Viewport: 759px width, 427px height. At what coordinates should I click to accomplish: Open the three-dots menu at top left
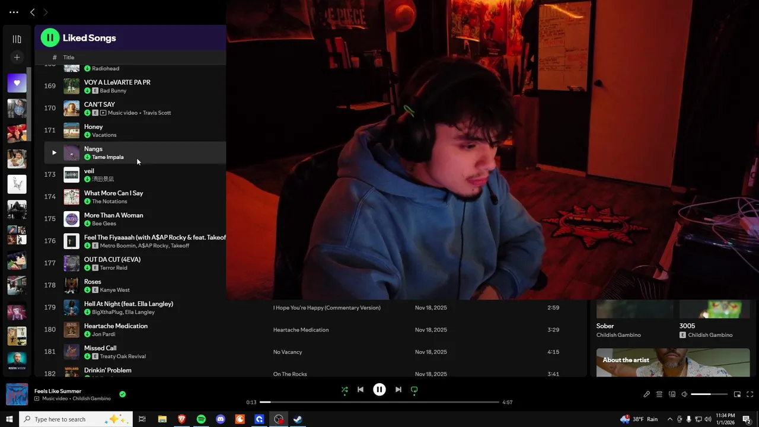(14, 12)
